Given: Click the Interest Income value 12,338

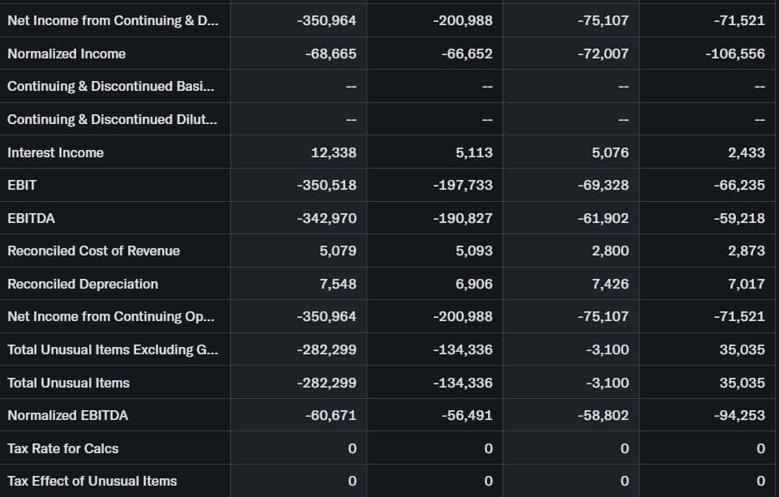Looking at the screenshot, I should [333, 152].
